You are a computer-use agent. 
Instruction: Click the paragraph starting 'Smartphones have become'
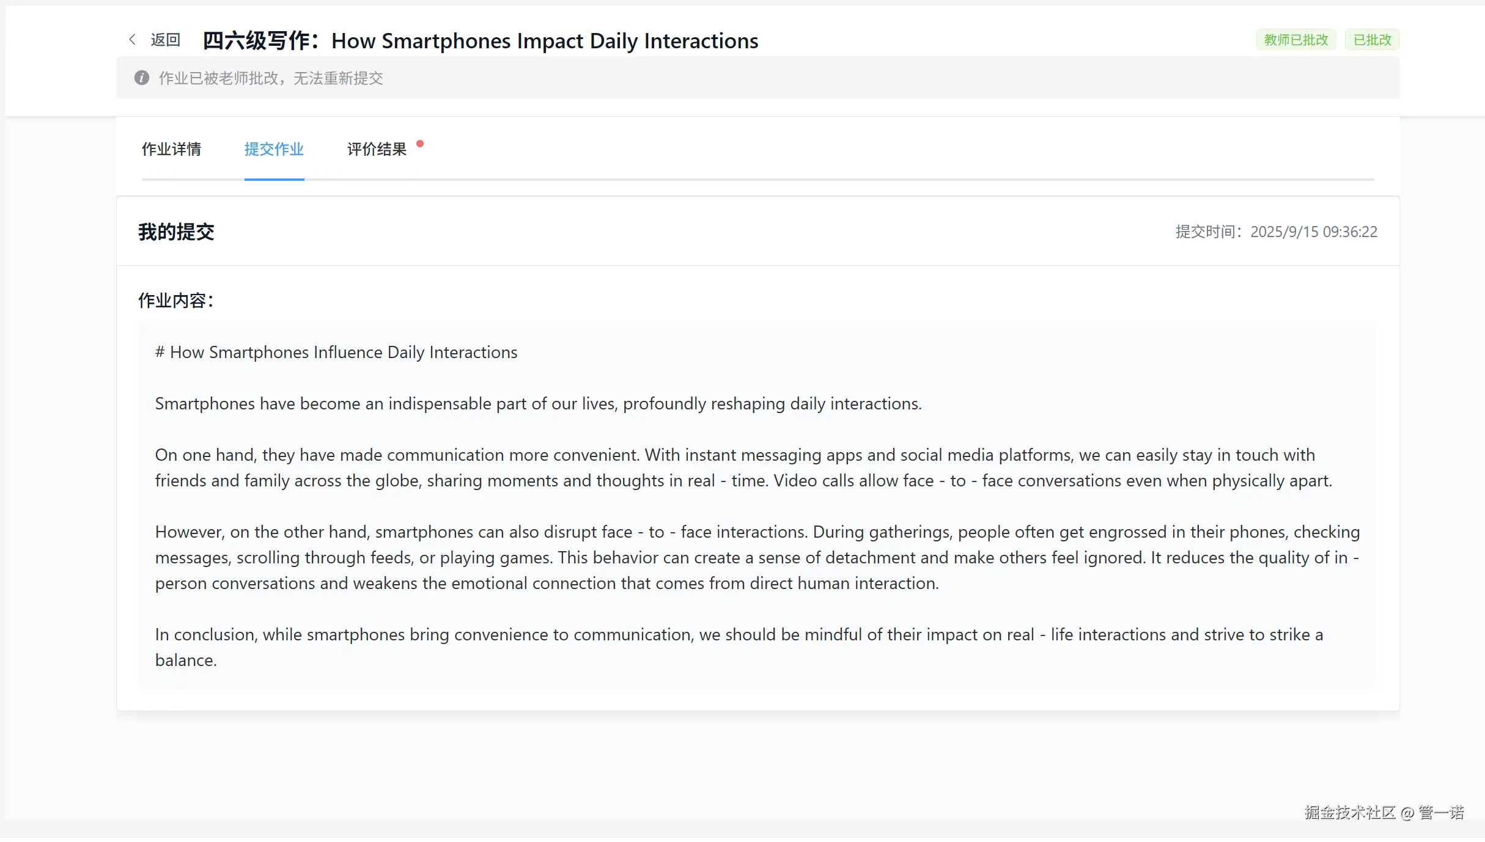point(538,403)
